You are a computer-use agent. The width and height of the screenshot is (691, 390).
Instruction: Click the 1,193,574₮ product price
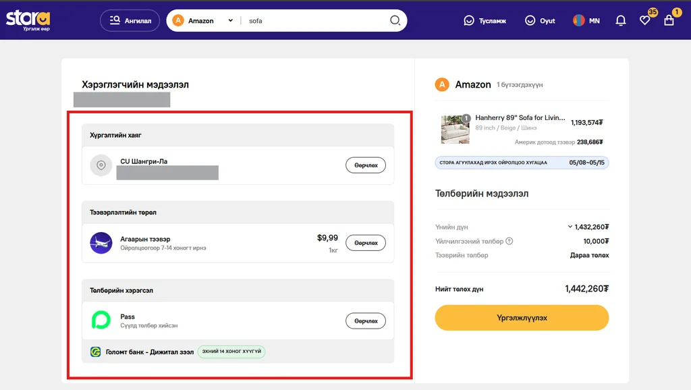click(587, 123)
